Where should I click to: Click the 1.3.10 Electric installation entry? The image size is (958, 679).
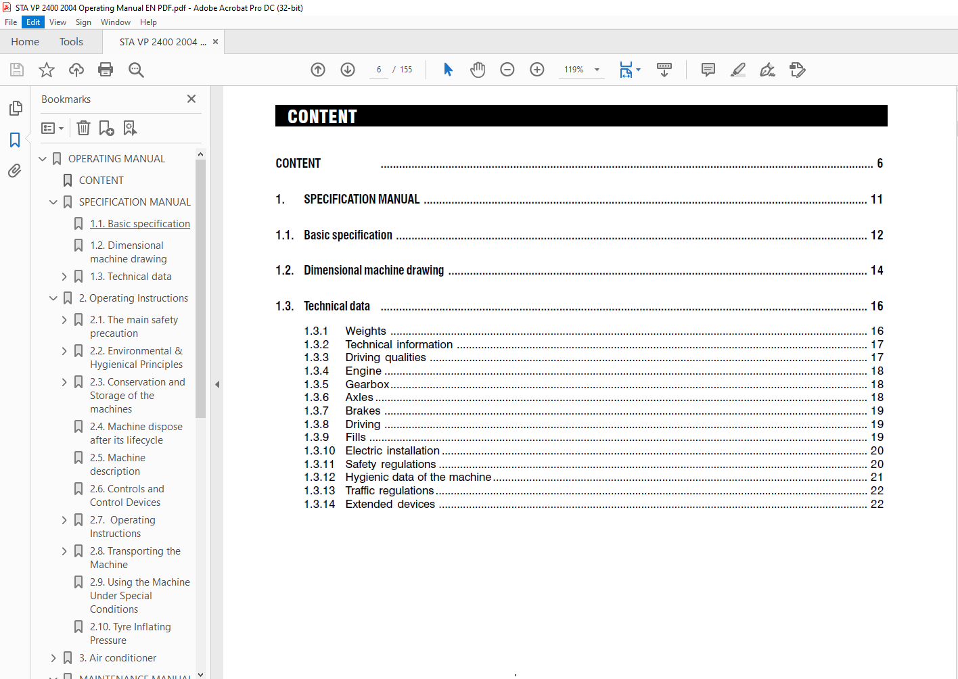pyautogui.click(x=594, y=450)
